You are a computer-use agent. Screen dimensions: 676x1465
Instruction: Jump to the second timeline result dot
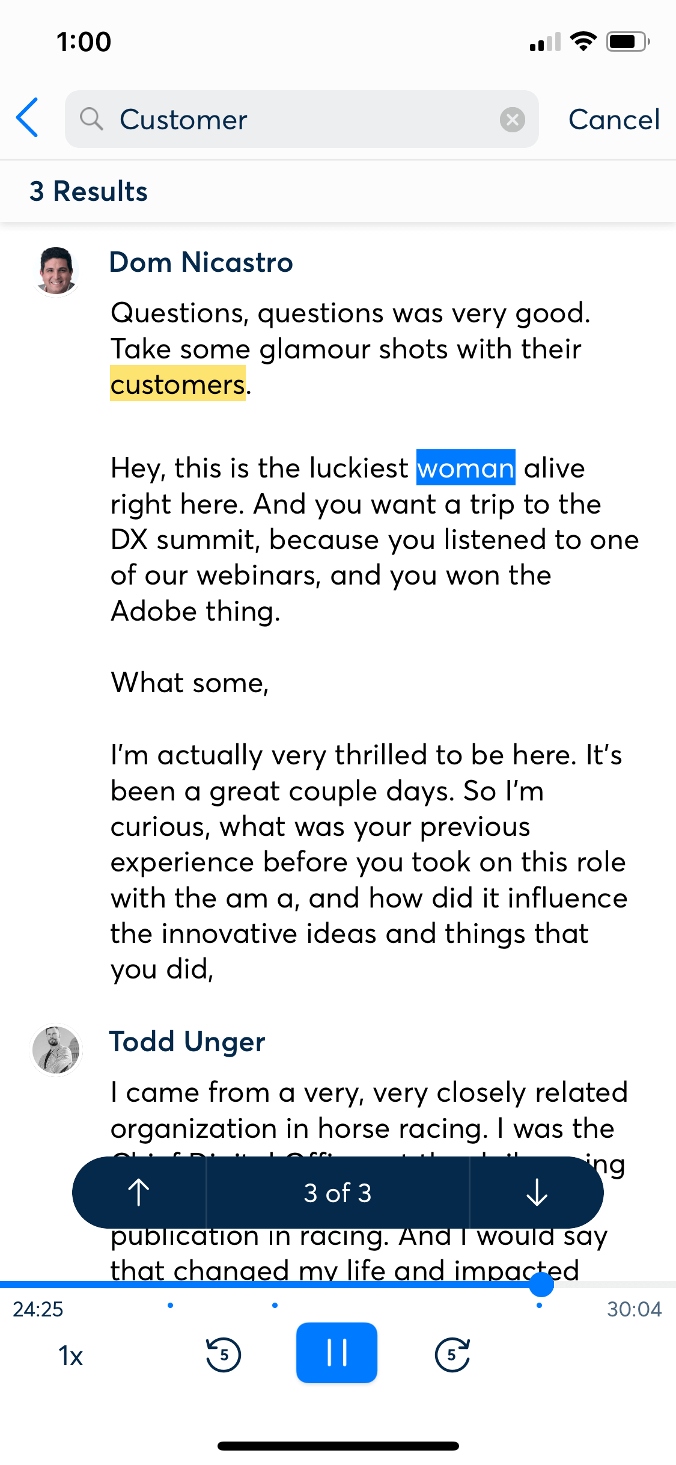pos(275,1305)
